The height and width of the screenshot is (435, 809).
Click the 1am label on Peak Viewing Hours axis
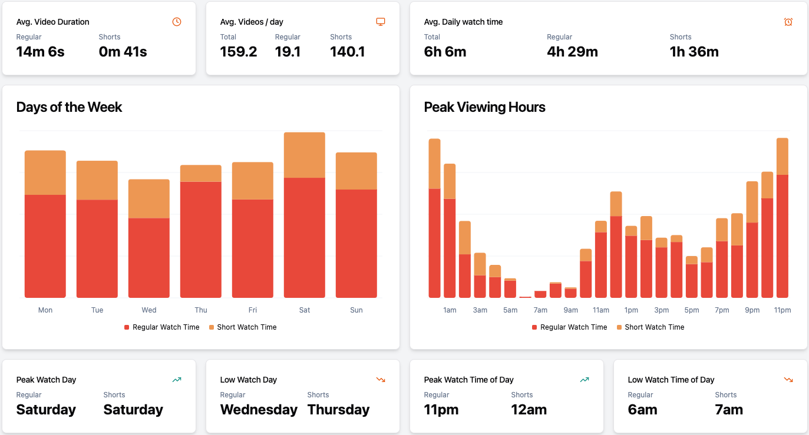[x=450, y=310]
